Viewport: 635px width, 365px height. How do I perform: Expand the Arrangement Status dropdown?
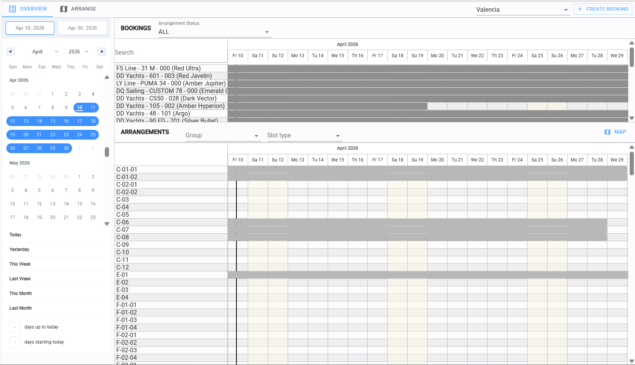pyautogui.click(x=214, y=32)
